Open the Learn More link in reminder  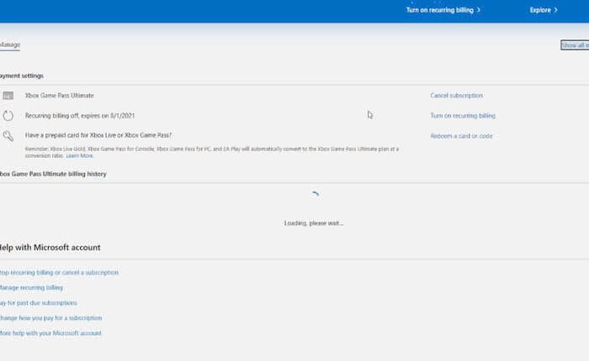click(80, 156)
